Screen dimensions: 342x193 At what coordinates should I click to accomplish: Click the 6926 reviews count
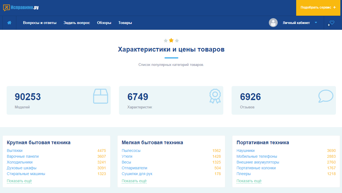[250, 97]
